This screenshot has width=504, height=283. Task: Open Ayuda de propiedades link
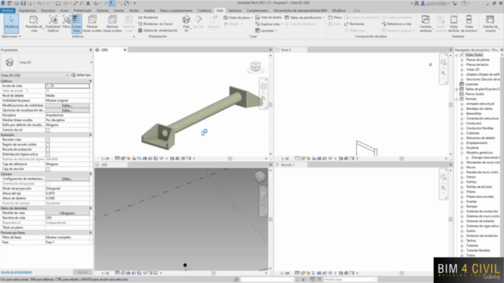coord(17,272)
